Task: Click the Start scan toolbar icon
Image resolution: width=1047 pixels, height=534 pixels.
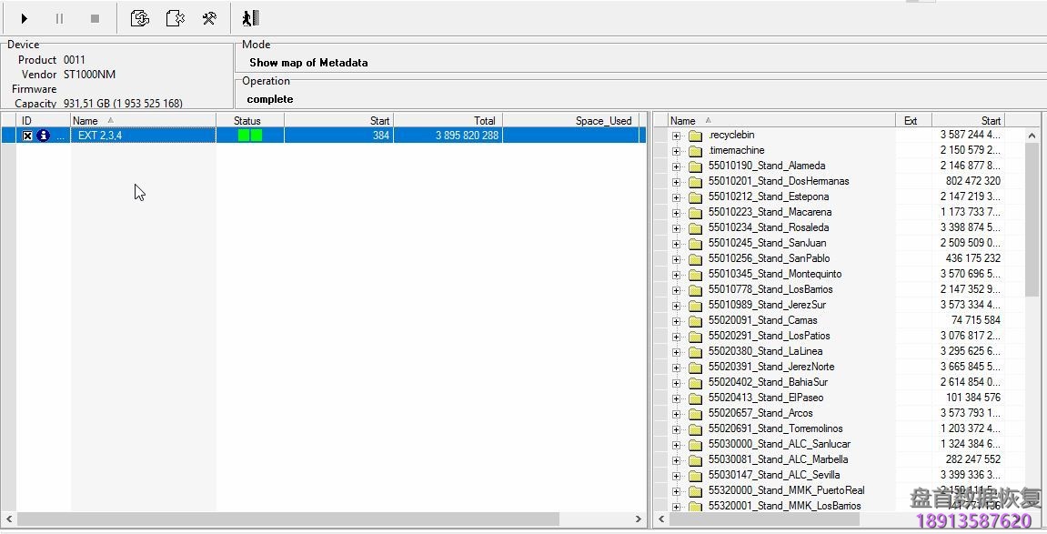Action: coord(23,17)
